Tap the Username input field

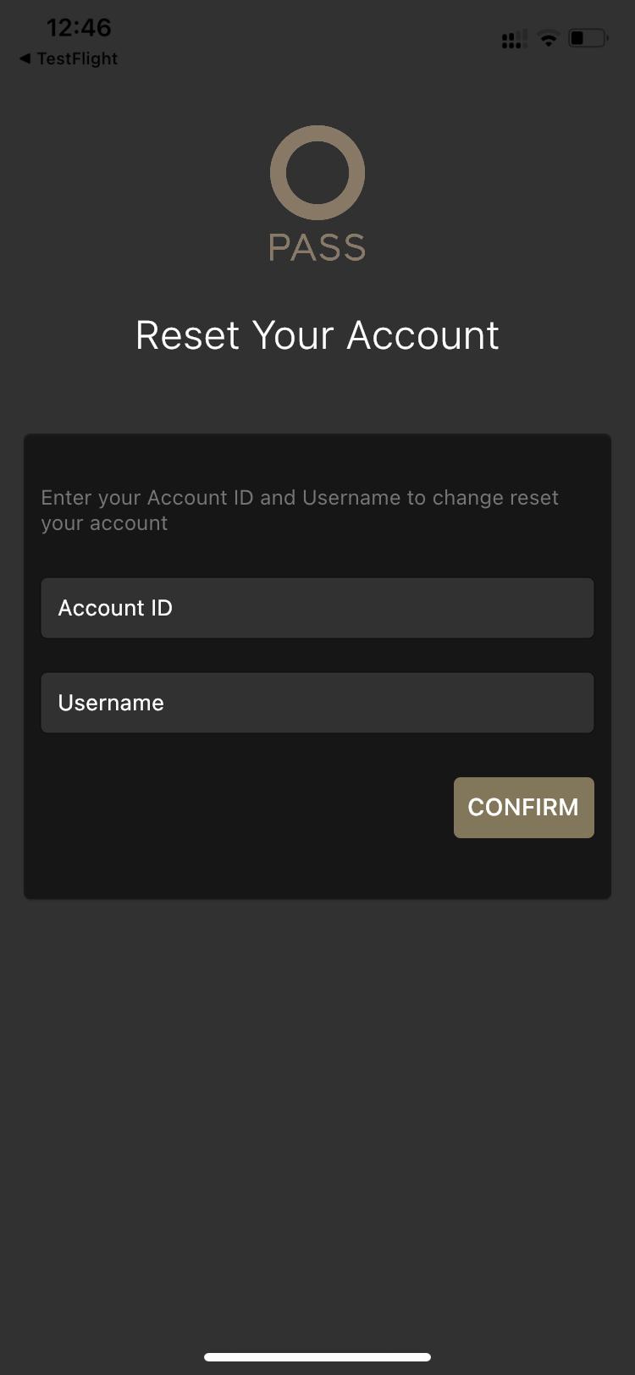317,702
